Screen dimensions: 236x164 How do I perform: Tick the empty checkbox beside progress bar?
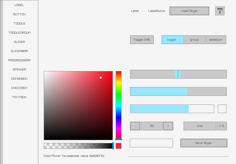222,109
